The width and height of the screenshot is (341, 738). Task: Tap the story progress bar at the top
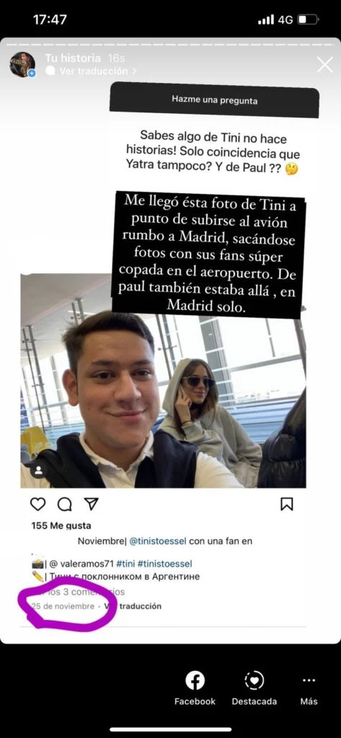(x=170, y=44)
